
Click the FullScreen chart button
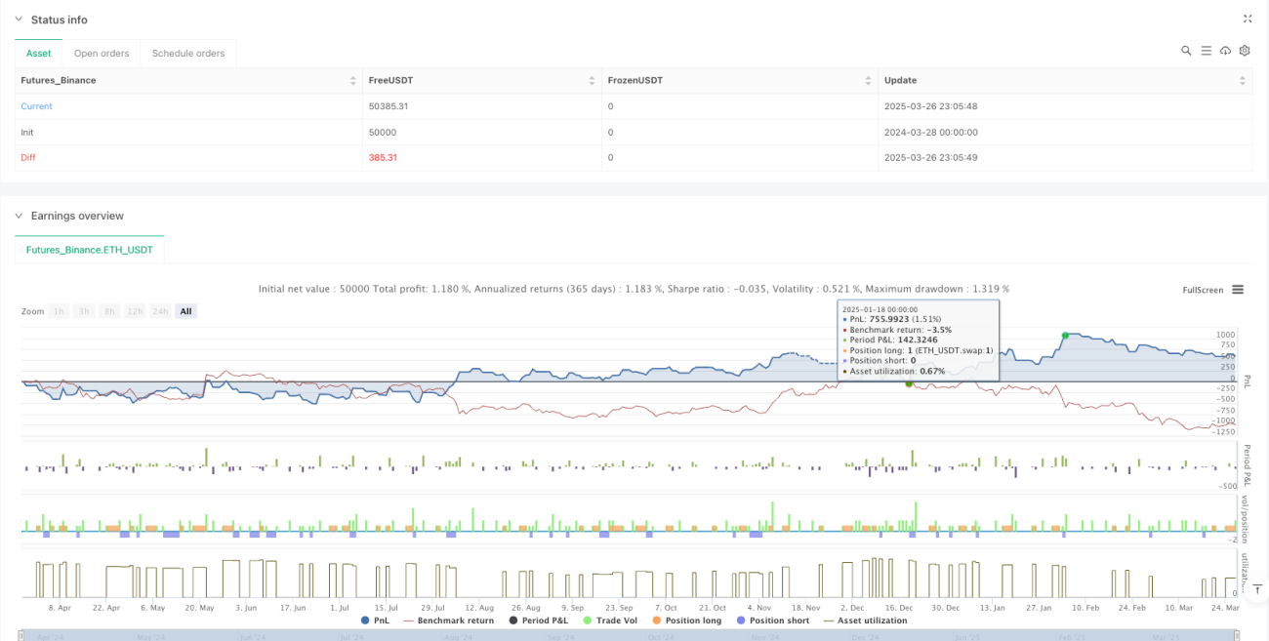[x=1203, y=290]
